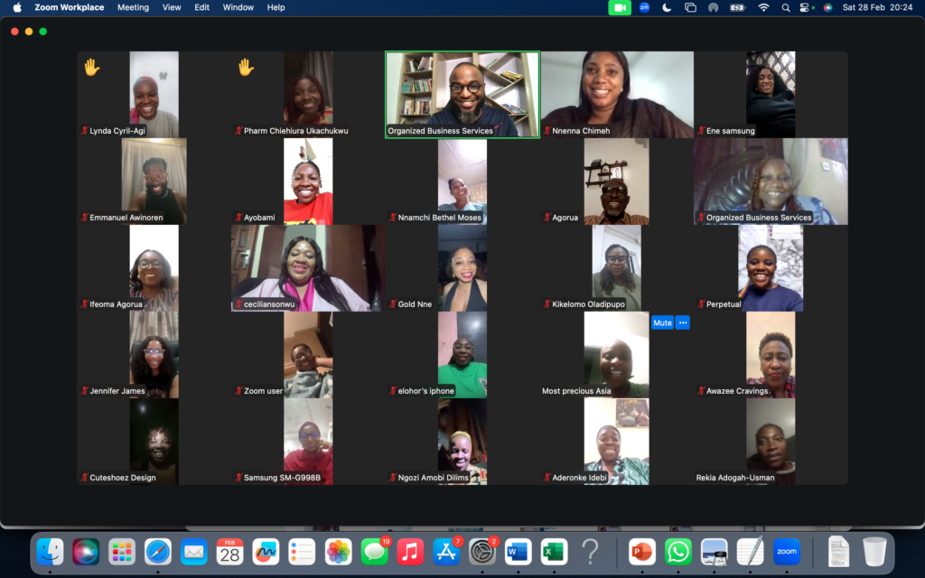Open Zoom from the Dock
This screenshot has width=925, height=578.
[x=785, y=551]
